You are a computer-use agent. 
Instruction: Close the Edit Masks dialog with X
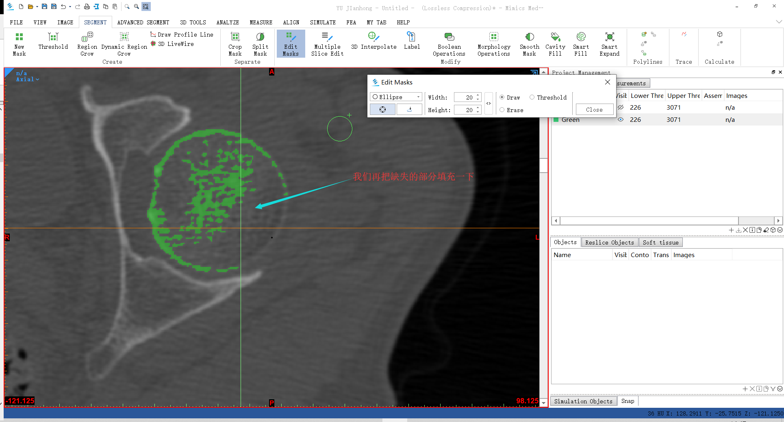[x=608, y=82]
